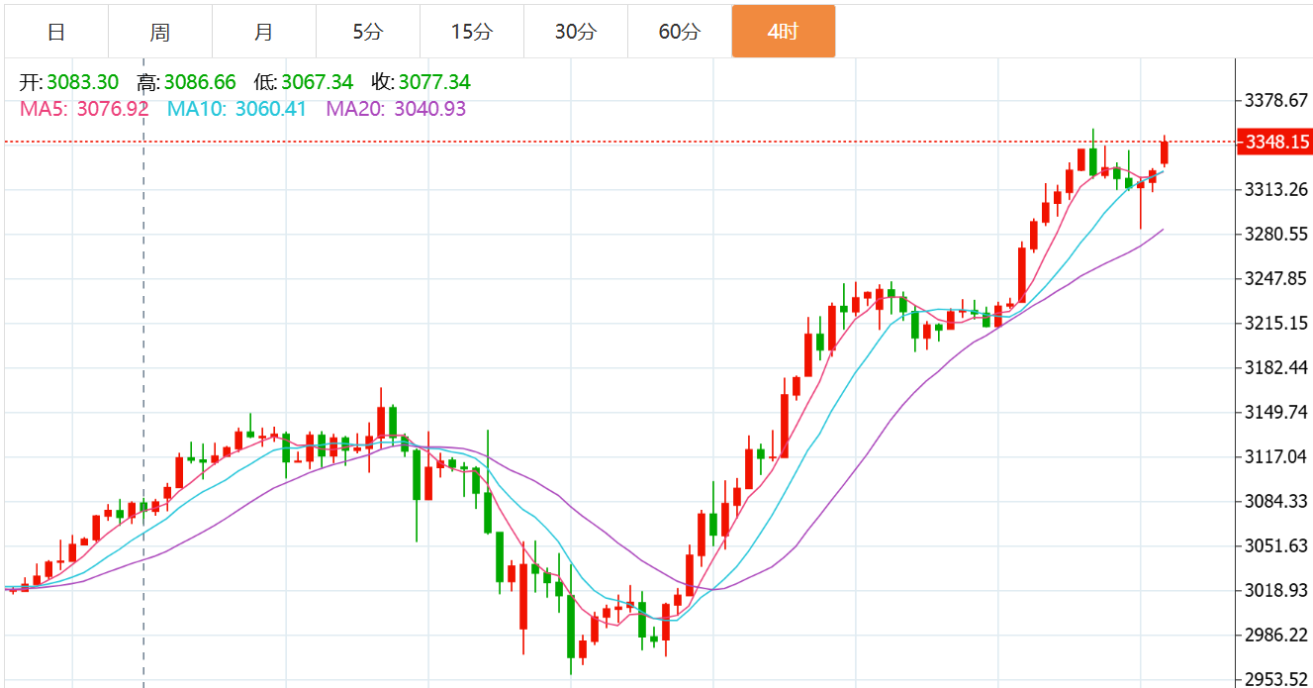1313x688 pixels.
Task: Switch to the 5分 timeframe tab
Action: pos(368,32)
